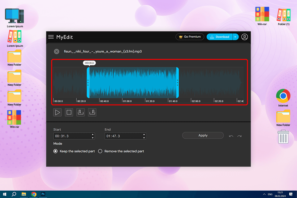Image resolution: width=297 pixels, height=198 pixels.
Task: Remove the loaded mp3 file with X
Action: [56, 52]
